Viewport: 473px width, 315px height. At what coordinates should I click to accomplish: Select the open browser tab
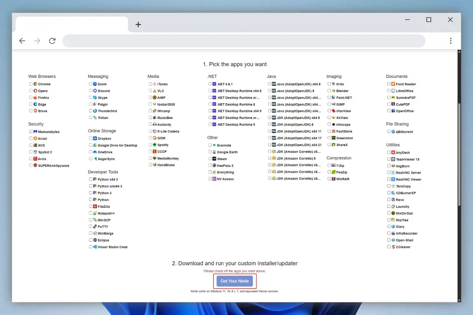(x=72, y=24)
